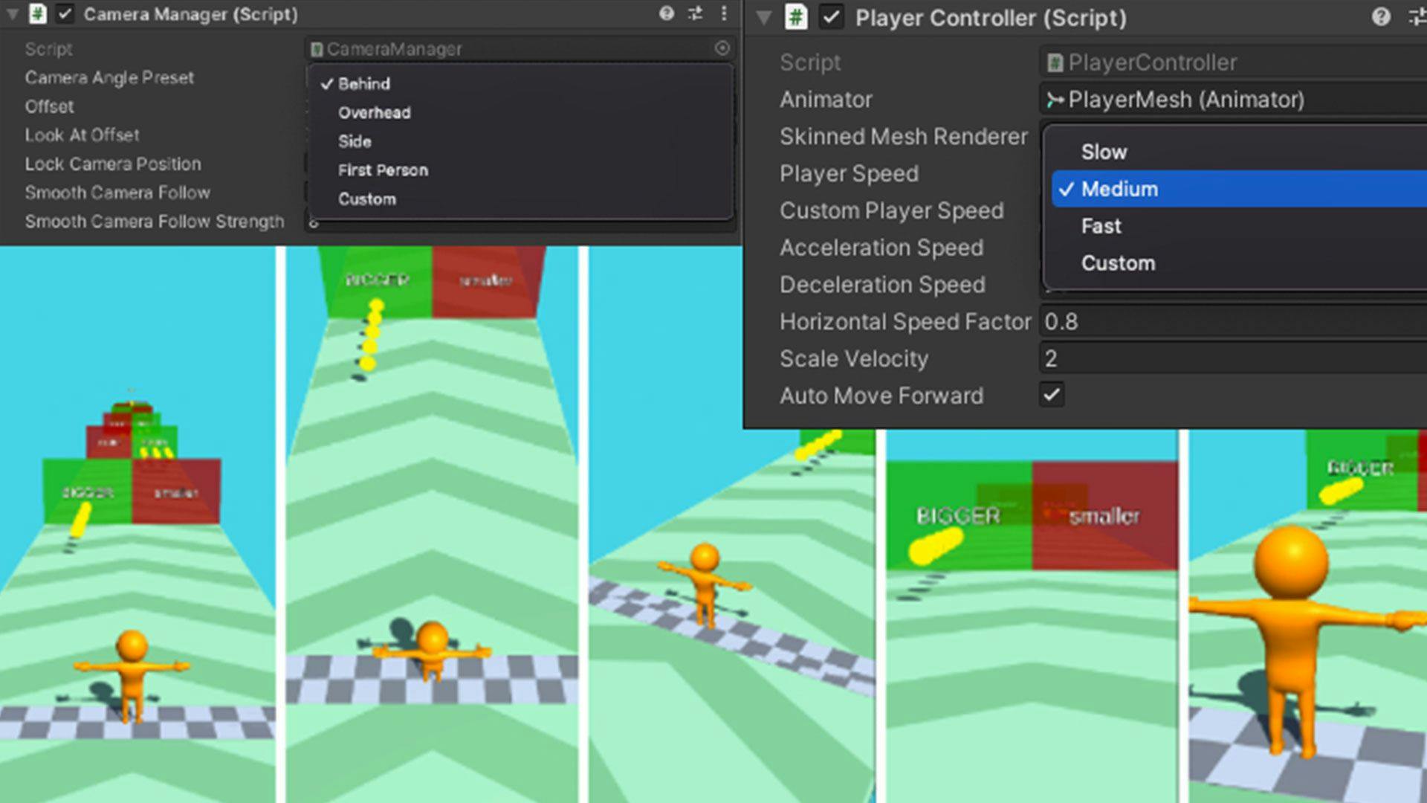Select the Behind camera angle preset
This screenshot has width=1427, height=803.
362,83
